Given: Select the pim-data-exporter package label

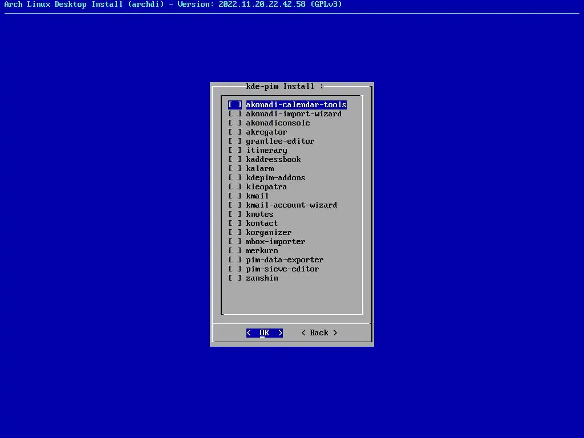Looking at the screenshot, I should tap(285, 260).
